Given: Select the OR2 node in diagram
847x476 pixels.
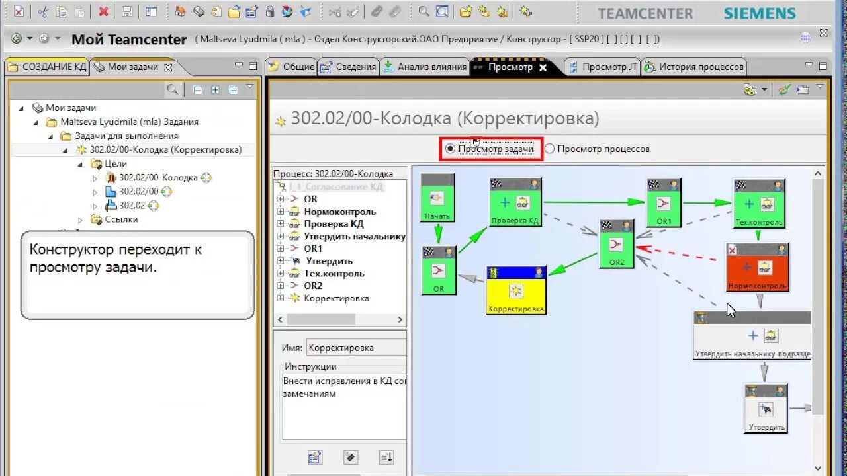Looking at the screenshot, I should 617,244.
